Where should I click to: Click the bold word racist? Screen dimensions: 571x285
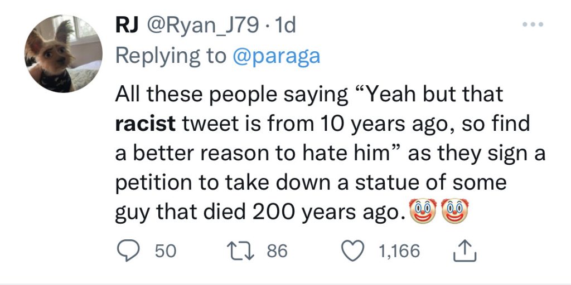[x=145, y=124]
